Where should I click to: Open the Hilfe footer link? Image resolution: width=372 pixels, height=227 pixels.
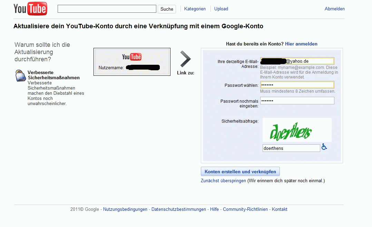(x=215, y=209)
